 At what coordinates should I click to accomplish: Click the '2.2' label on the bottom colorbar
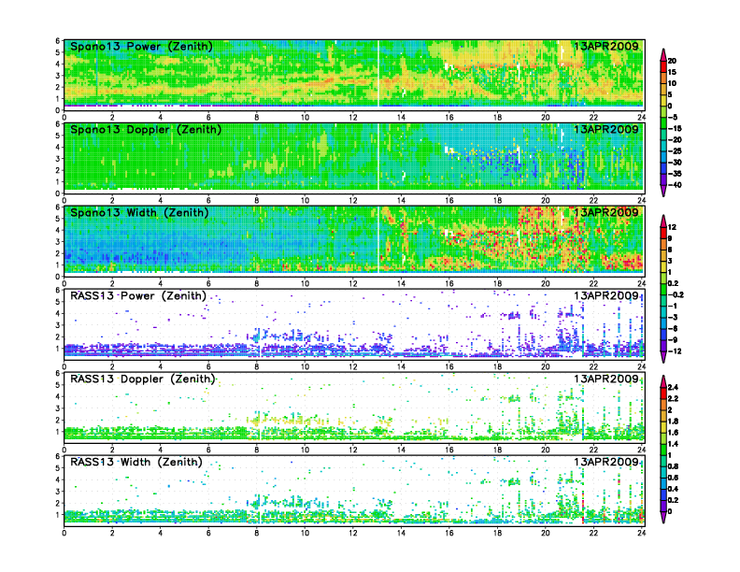click(x=674, y=399)
